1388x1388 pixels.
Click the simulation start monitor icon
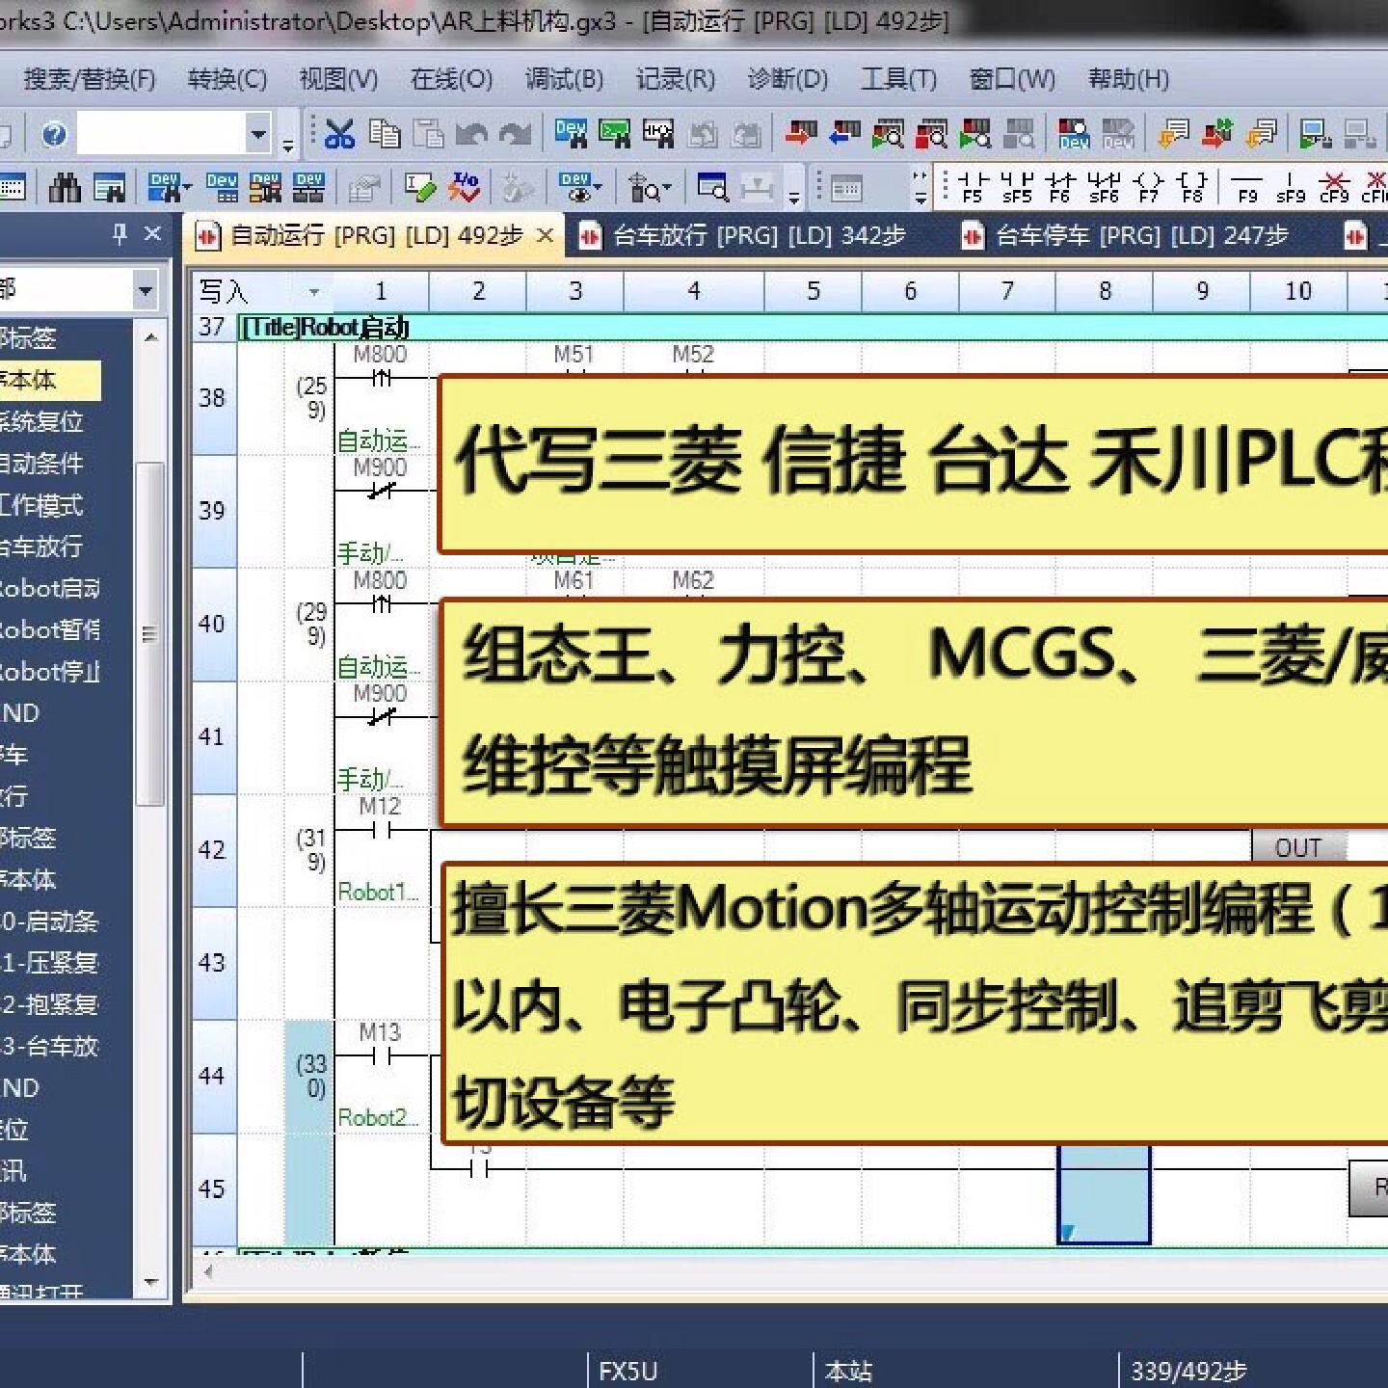point(1314,134)
